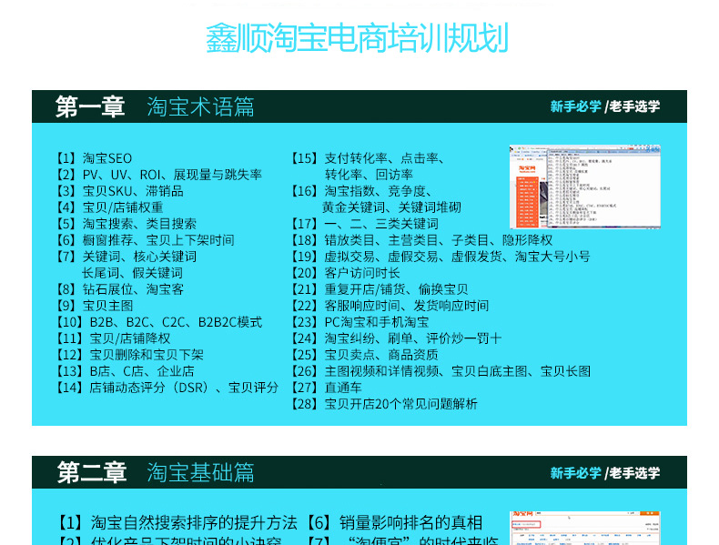The height and width of the screenshot is (545, 719).
Task: Select item 【21】重复开店/铺货、偷换宝贝
Action: click(x=380, y=289)
